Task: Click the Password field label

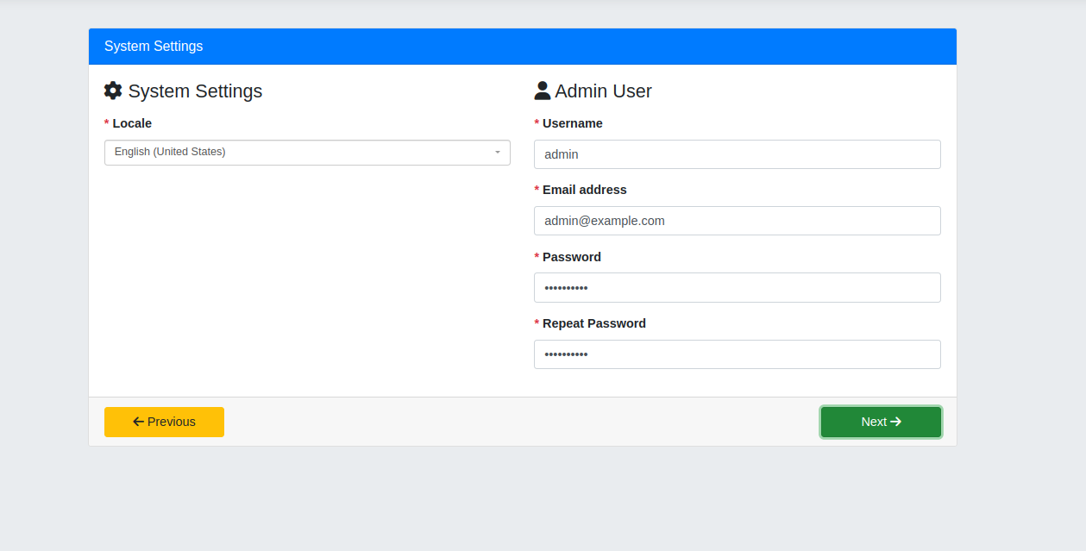Action: (x=571, y=257)
